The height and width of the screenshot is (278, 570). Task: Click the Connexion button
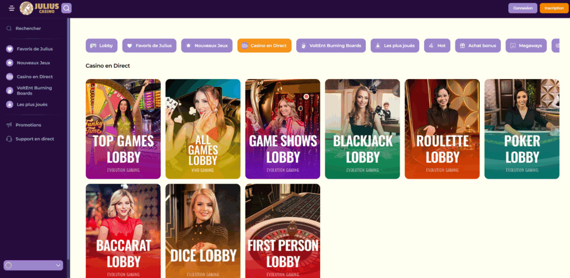pyautogui.click(x=523, y=8)
